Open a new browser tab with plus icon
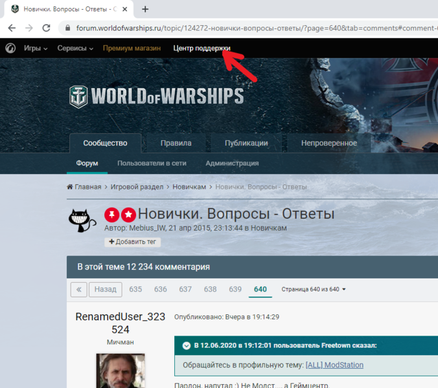The width and height of the screenshot is (438, 388). pos(145,9)
